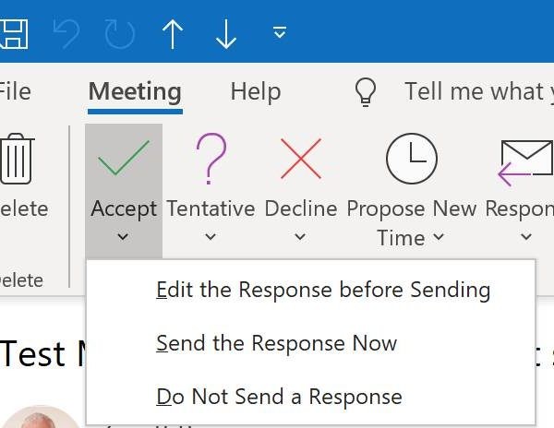
Task: Click the Save icon in quick access toolbar
Action: coord(14,34)
